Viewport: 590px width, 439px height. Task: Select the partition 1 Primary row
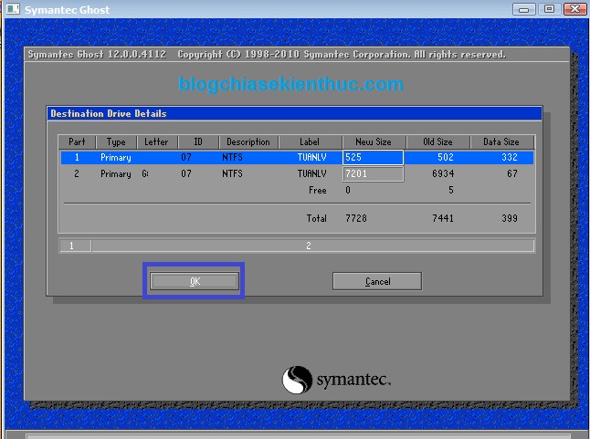click(x=297, y=158)
